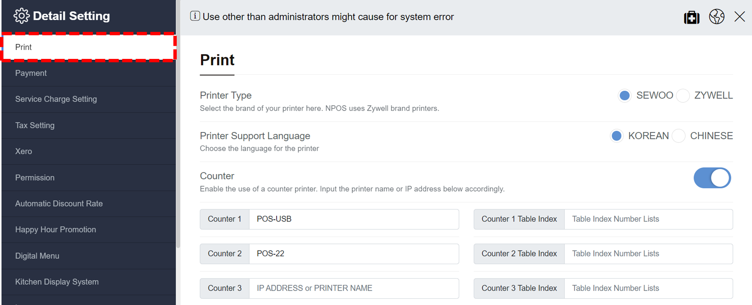Select ZYWELL as the printer type
This screenshot has width=752, height=305.
(x=683, y=95)
